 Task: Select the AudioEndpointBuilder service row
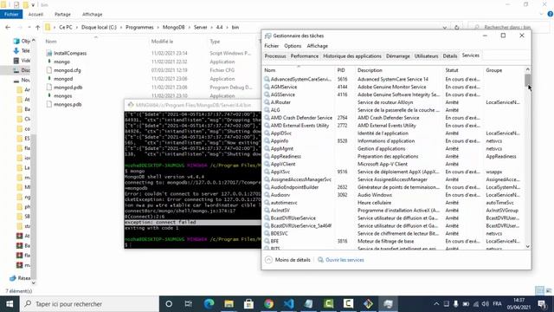click(394, 187)
